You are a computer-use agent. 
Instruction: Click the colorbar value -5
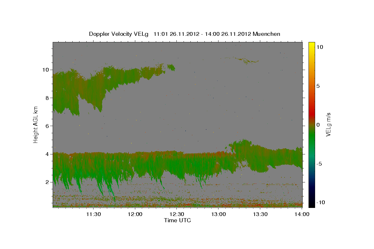(319, 164)
